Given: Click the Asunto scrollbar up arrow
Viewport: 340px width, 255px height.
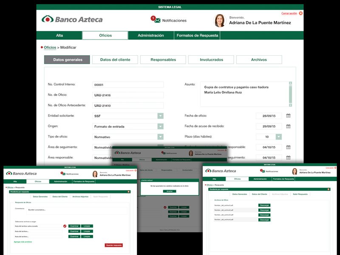Looking at the screenshot, I should point(291,83).
